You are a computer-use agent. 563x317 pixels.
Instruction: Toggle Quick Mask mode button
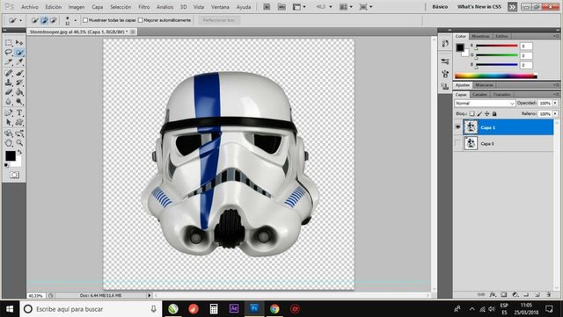coord(14,175)
